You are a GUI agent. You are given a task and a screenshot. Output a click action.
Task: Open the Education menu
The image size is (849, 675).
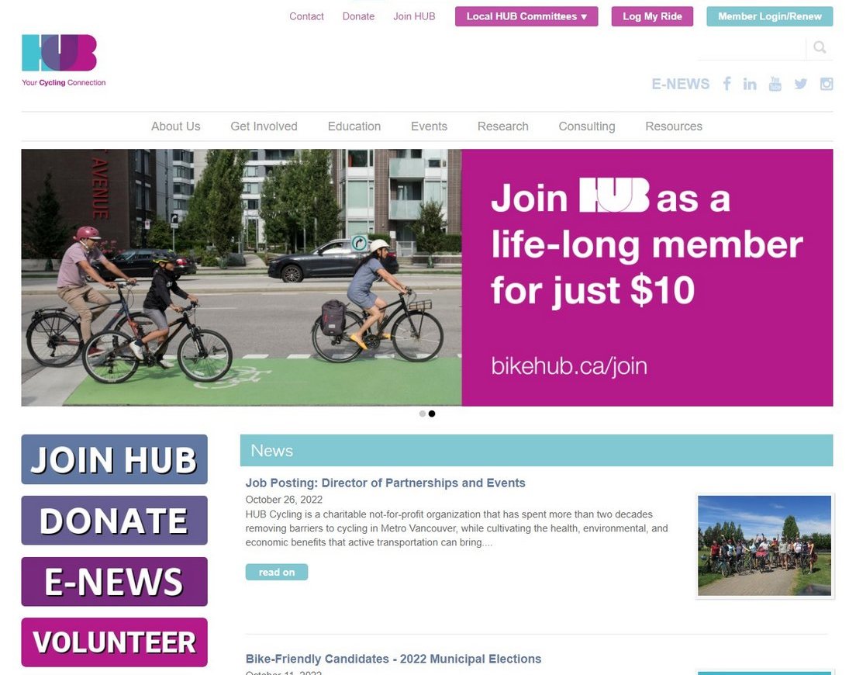click(354, 126)
